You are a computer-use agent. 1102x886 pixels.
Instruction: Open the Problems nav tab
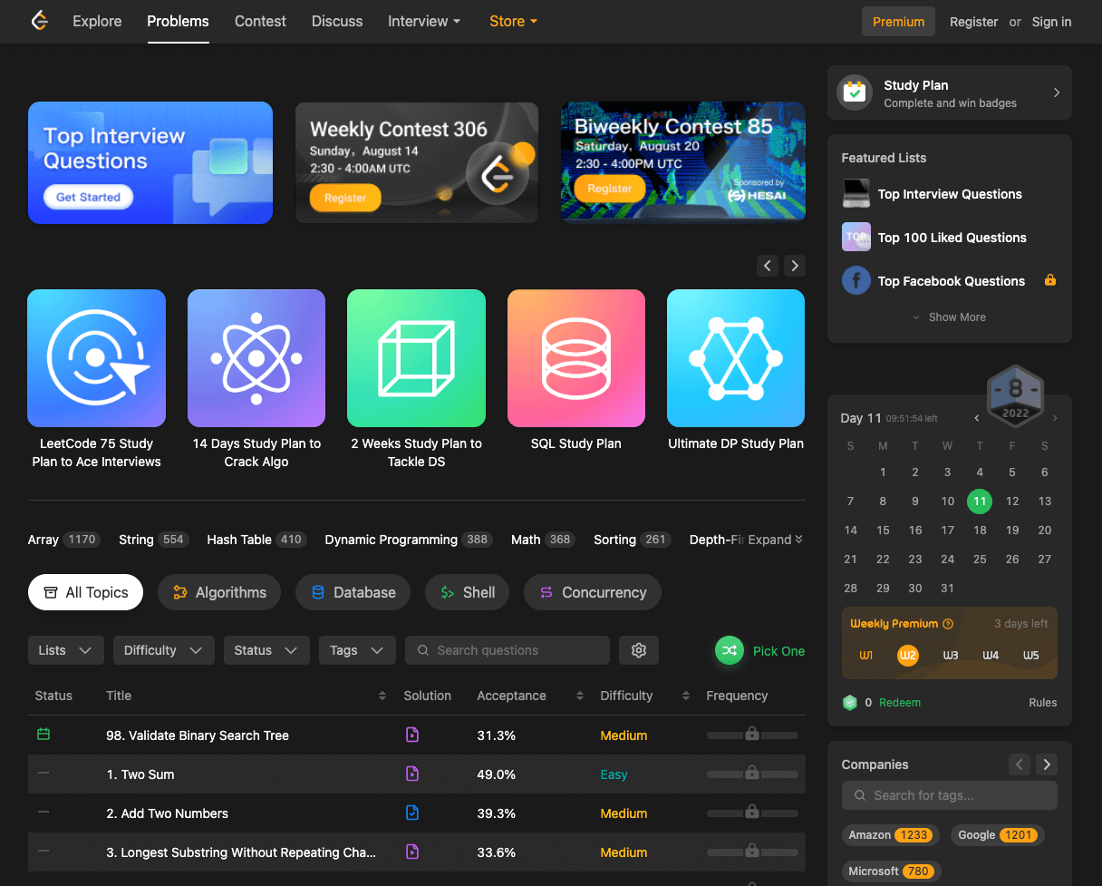178,21
